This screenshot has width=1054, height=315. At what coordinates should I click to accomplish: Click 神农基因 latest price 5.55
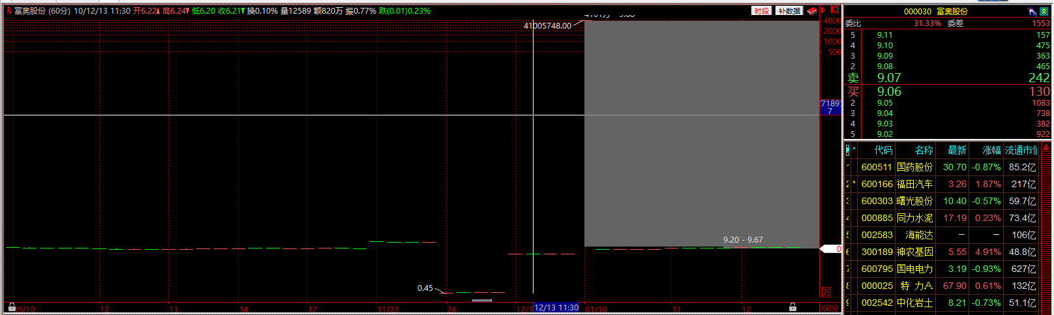point(957,252)
